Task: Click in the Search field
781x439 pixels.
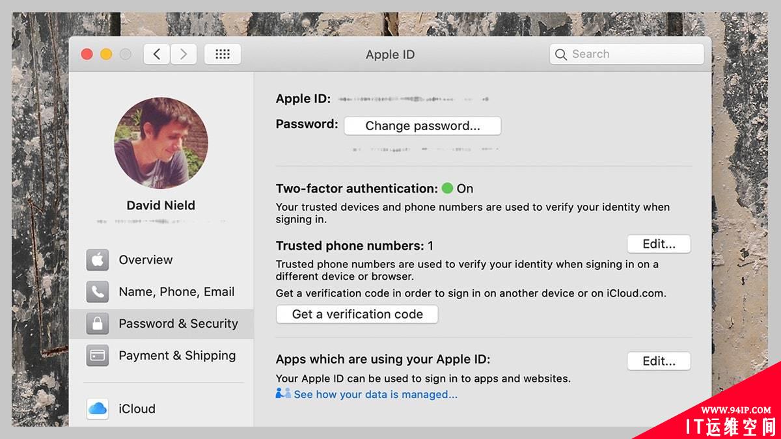Action: (x=627, y=55)
